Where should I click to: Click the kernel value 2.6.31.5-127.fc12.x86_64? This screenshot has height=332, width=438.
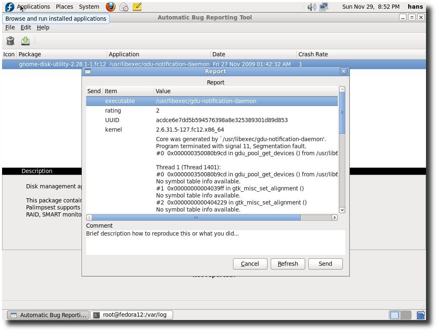tap(190, 130)
